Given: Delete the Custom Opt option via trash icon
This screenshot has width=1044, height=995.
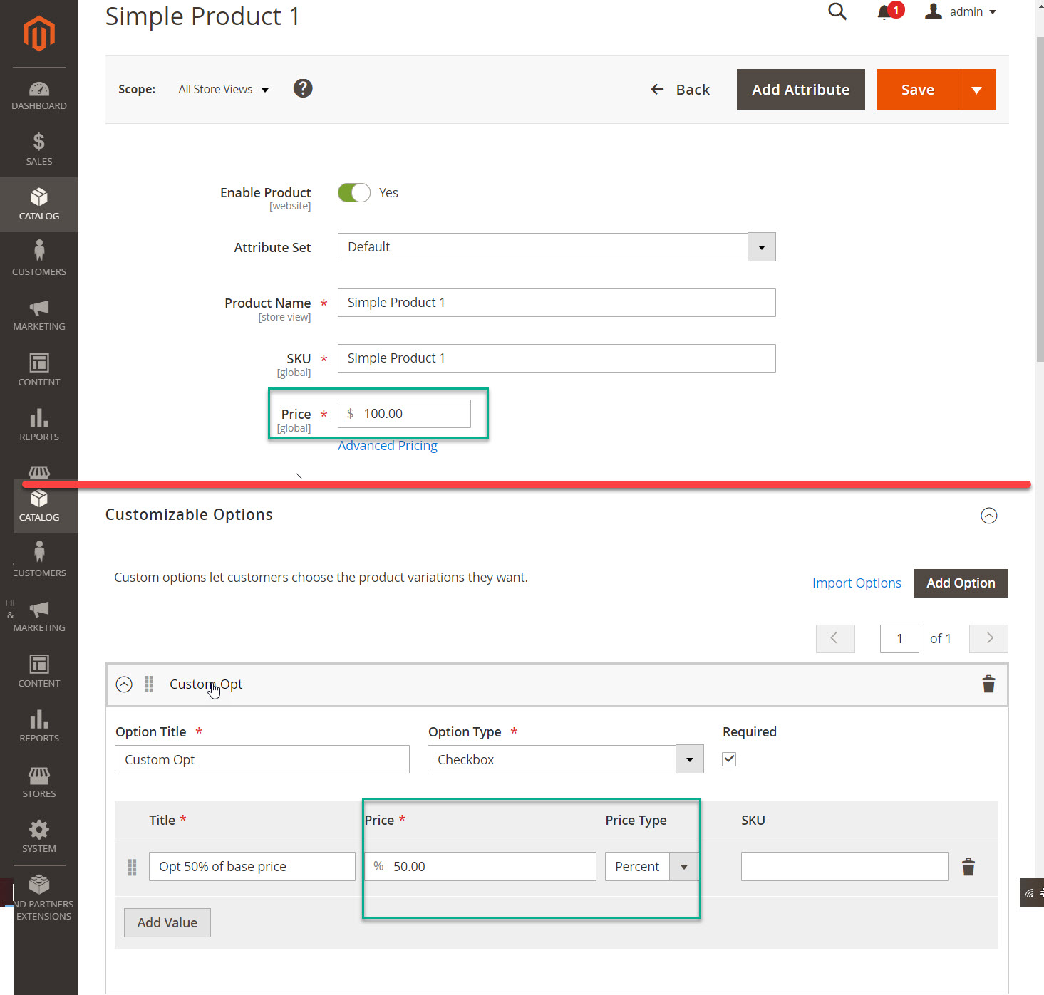Looking at the screenshot, I should [x=988, y=684].
